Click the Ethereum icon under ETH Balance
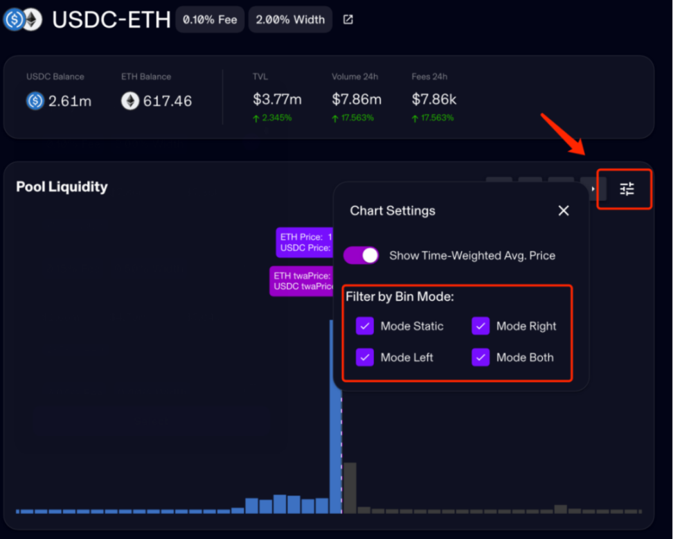Image resolution: width=673 pixels, height=539 pixels. point(130,102)
